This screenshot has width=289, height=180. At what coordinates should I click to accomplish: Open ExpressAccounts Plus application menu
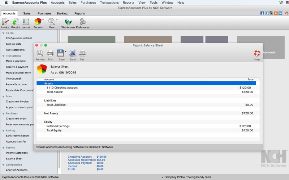click(30, 3)
